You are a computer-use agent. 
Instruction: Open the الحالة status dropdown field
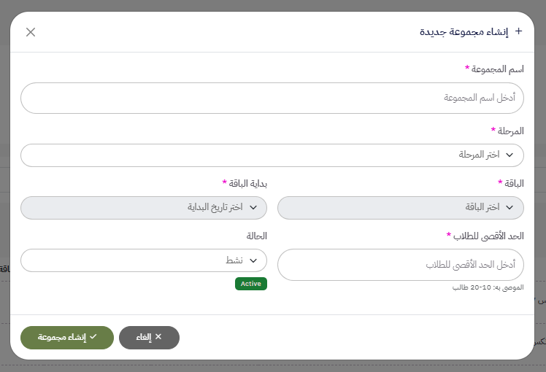click(144, 260)
